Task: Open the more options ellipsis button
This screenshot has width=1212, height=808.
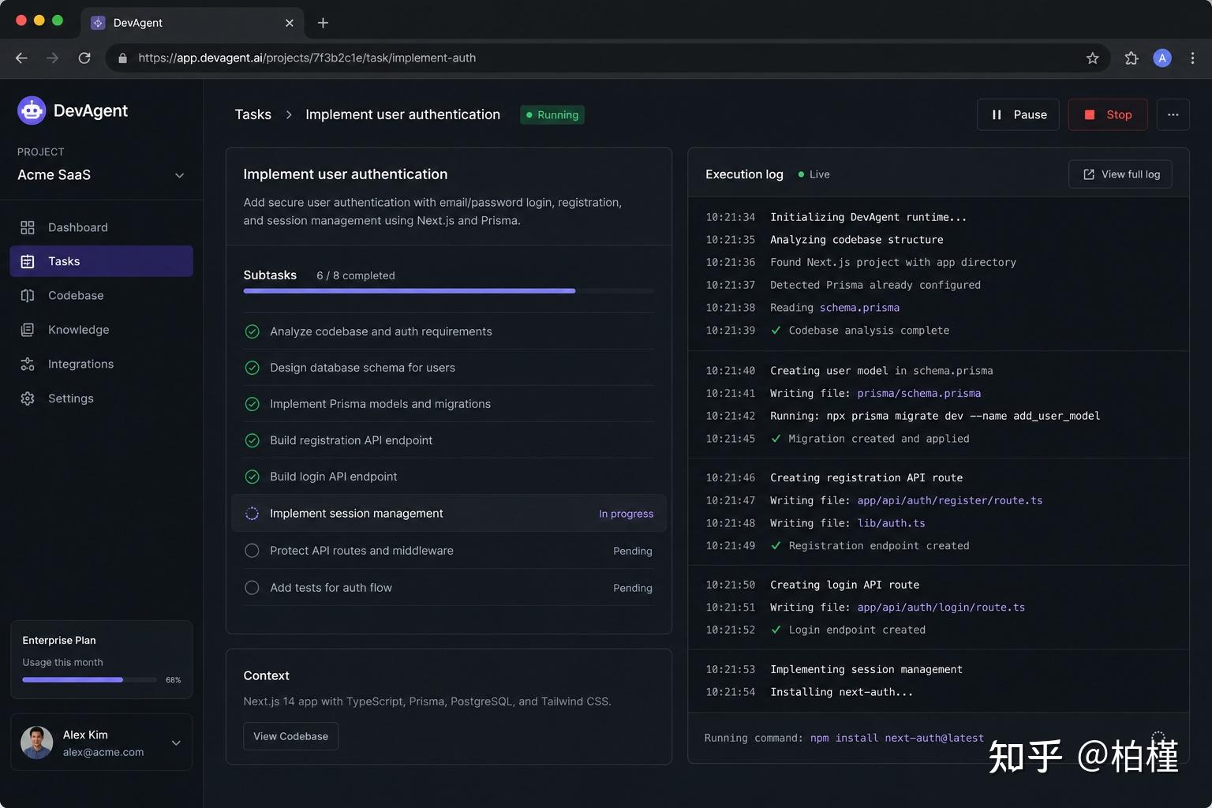Action: click(1173, 114)
